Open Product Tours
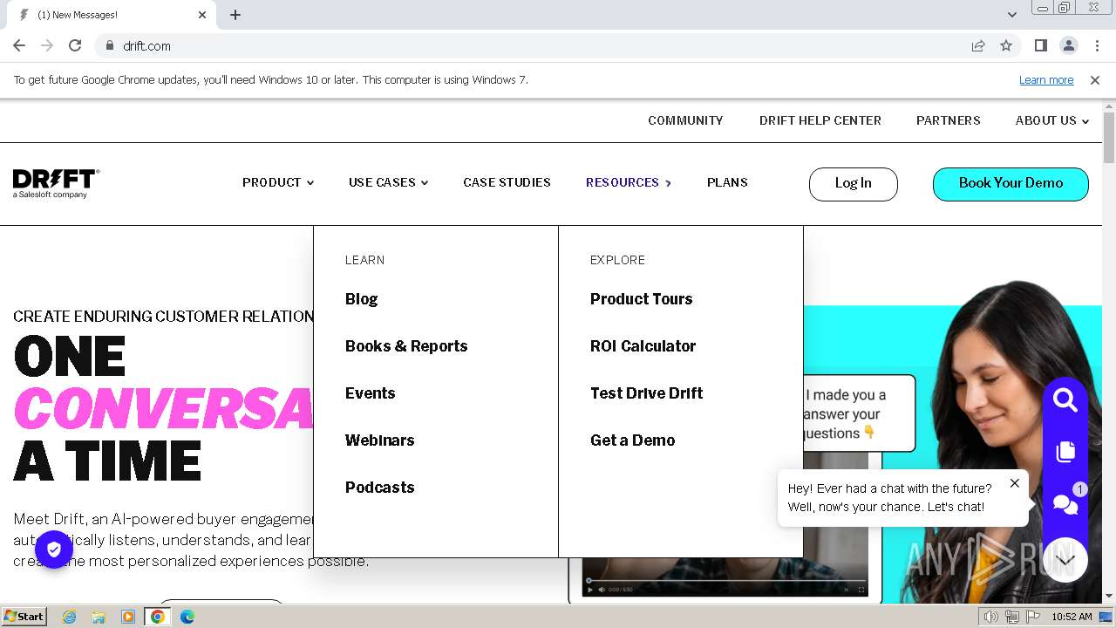Screen dimensions: 1116x628 [x=642, y=299]
